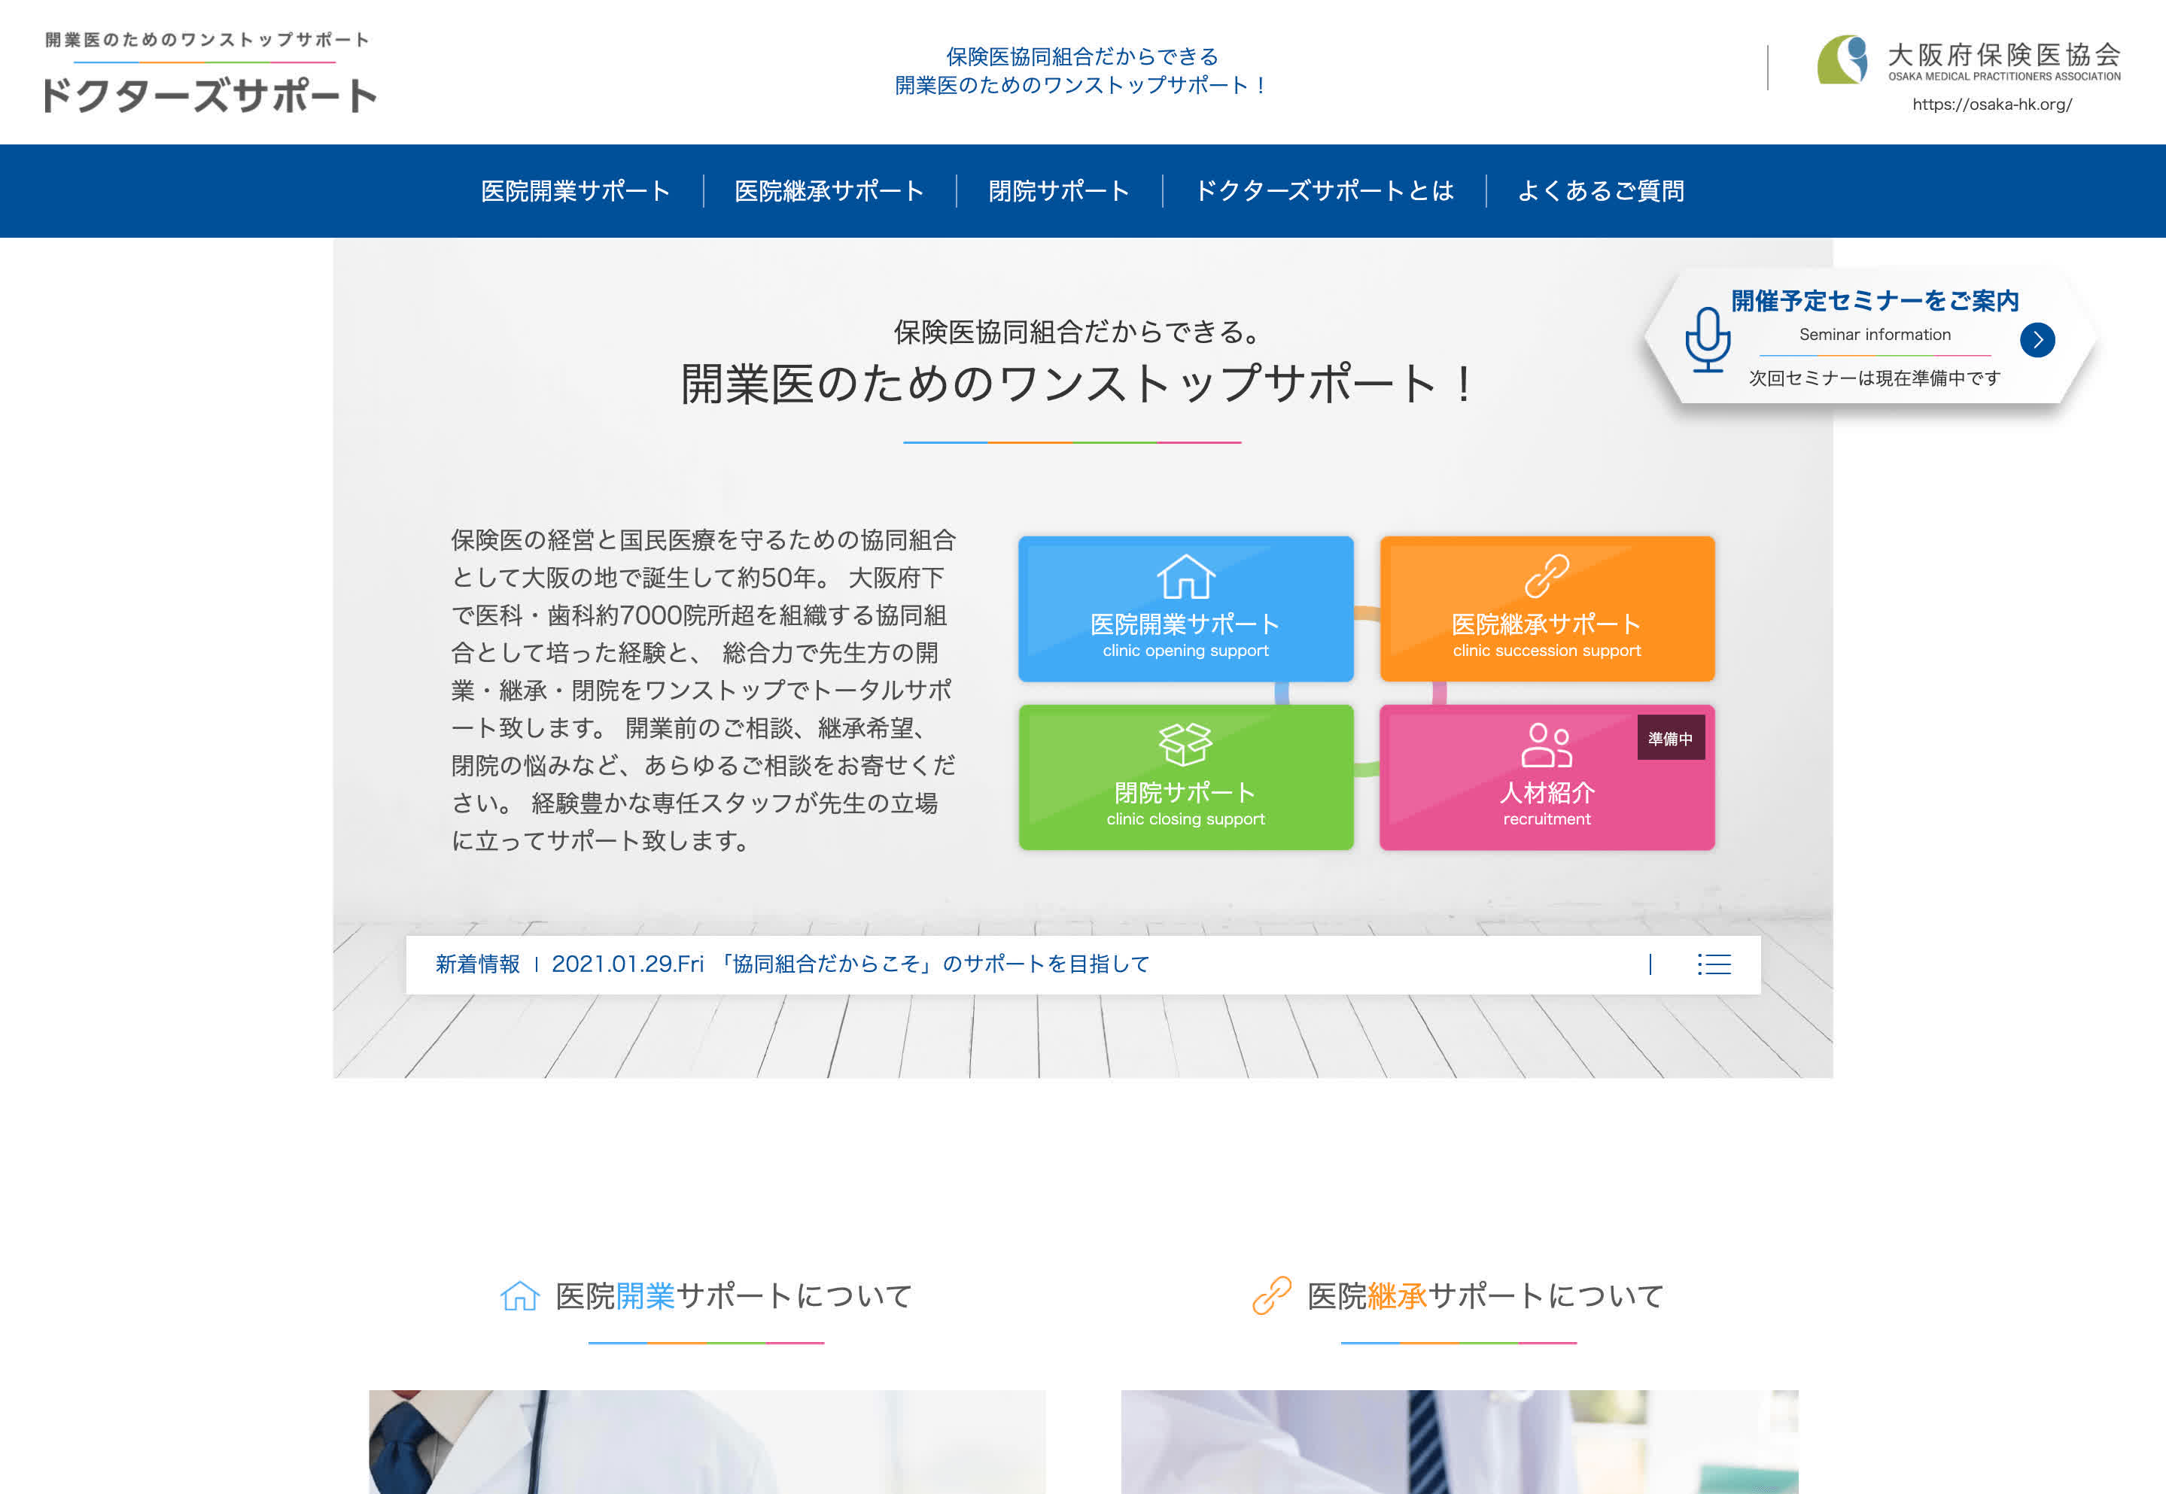The image size is (2166, 1494).
Task: Open the 閉院サポート box icon card
Action: 1185,777
